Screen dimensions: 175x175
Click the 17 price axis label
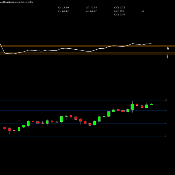[x=166, y=100]
